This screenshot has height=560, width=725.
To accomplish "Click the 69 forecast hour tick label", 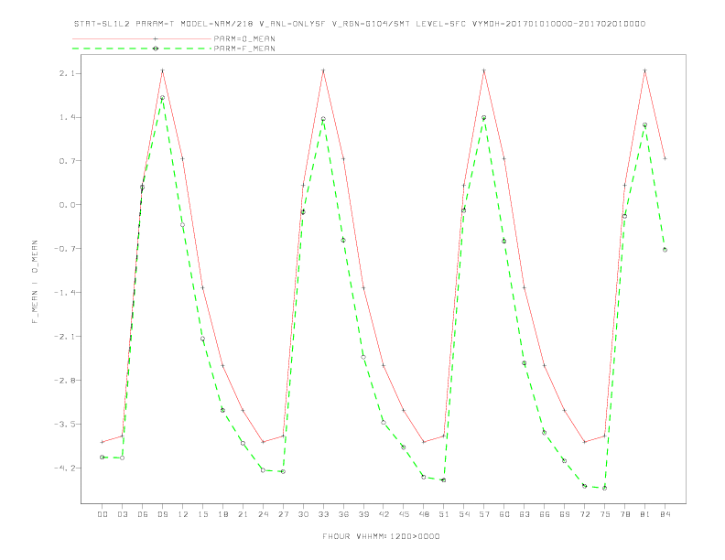I will click(x=565, y=514).
